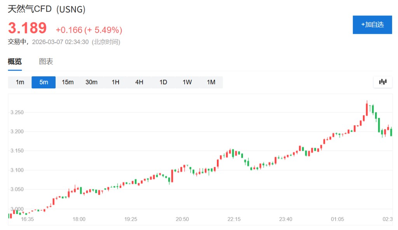398x230 pixels.
Task: Click the 天然气CFD (USNG) title
Action: pos(47,9)
